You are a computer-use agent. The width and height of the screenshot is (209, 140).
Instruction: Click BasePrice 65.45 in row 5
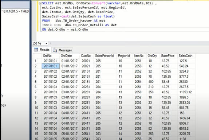click(x=166, y=82)
